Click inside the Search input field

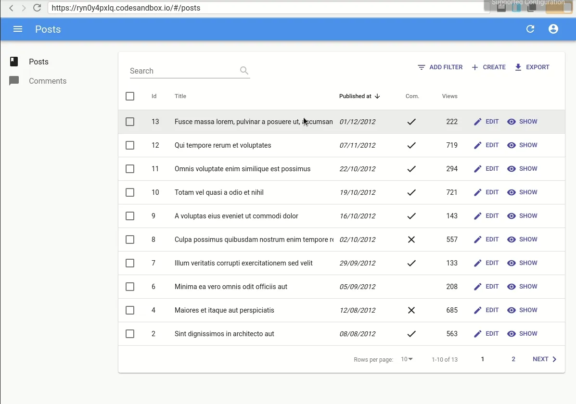(x=183, y=71)
